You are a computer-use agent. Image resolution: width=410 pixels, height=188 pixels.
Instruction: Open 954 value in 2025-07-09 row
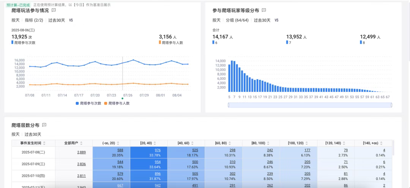click(158, 162)
